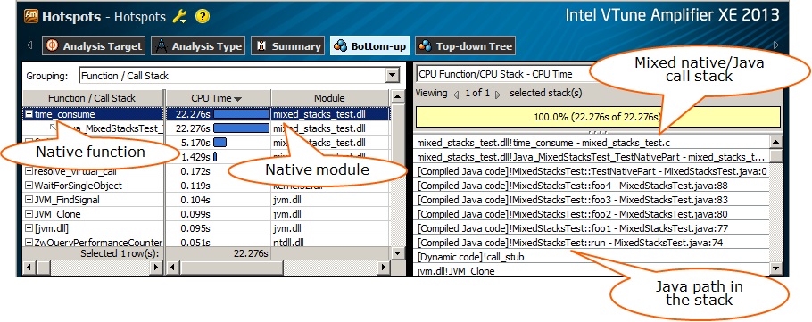Open the yellow question mark help icon
Viewport: 812px width, 322px height.
[203, 17]
